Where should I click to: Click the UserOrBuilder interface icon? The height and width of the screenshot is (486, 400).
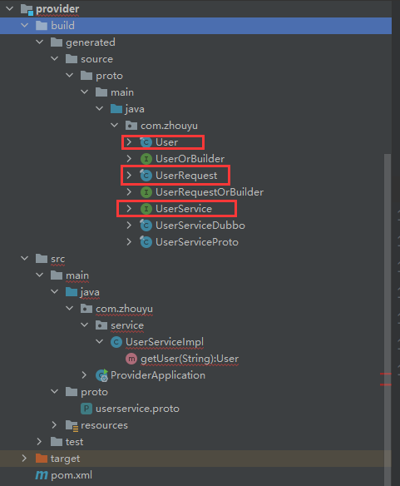pyautogui.click(x=146, y=159)
